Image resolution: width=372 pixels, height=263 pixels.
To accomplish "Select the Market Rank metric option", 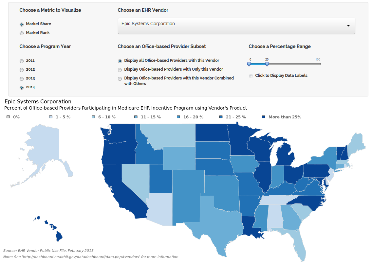I will pos(22,33).
